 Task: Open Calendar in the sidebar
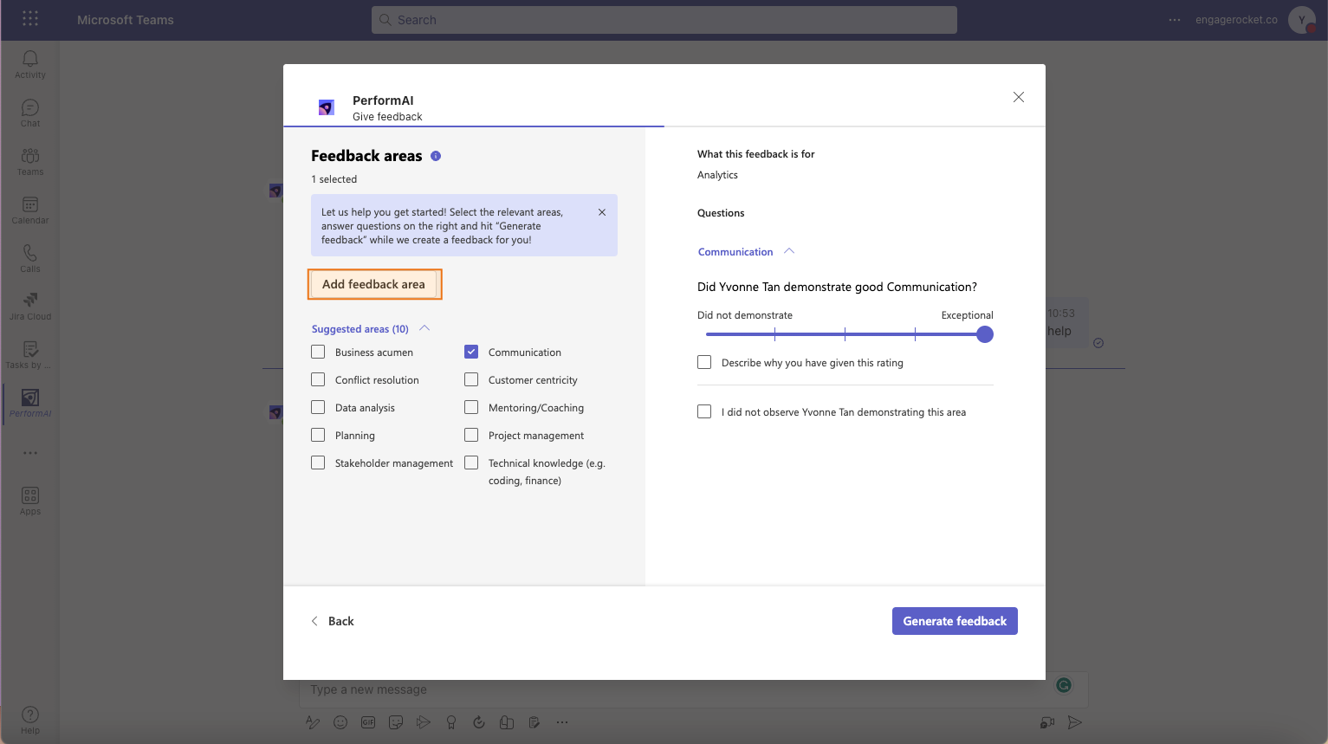click(x=30, y=210)
